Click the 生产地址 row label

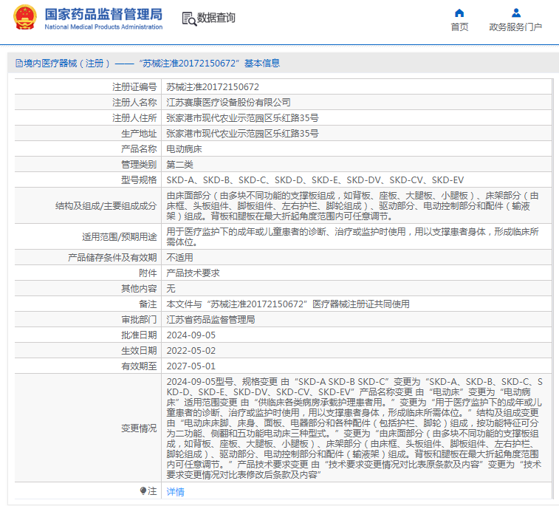(139, 134)
